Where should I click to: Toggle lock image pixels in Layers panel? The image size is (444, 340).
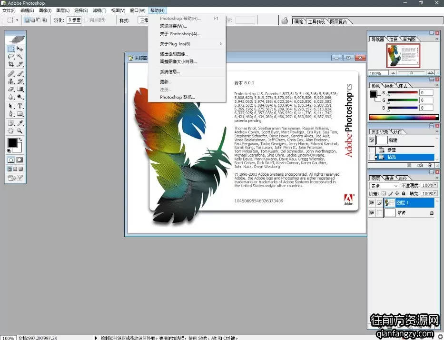coord(391,193)
